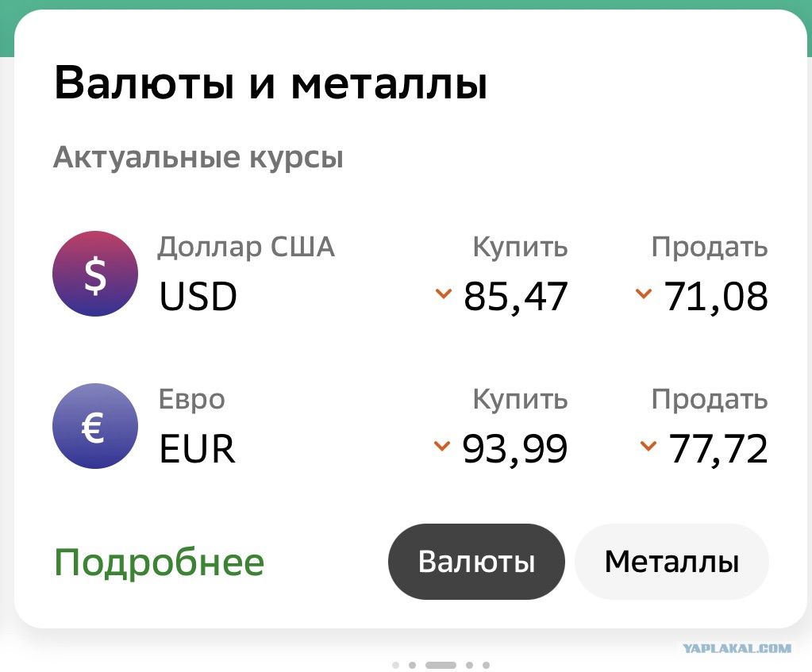Click the Валюты и металлы heading
The height and width of the screenshot is (672, 812).
click(270, 84)
